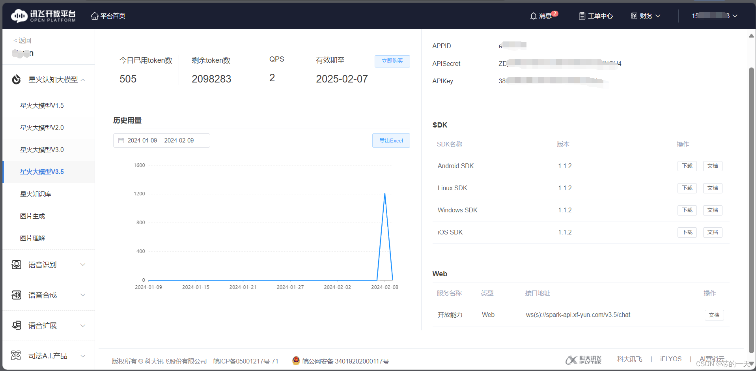Open the account dropdown arrow
Screen dimensions: 756x371
[735, 16]
